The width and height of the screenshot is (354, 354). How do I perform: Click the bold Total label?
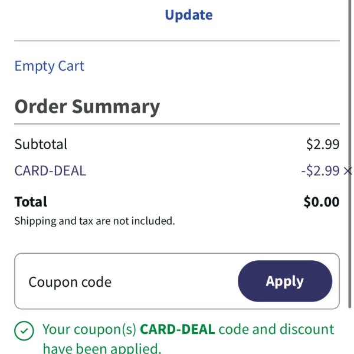tap(31, 202)
